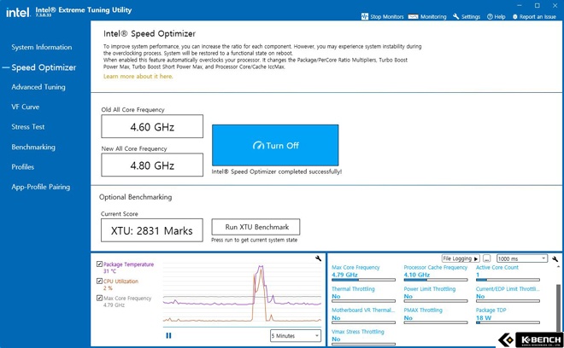Screen dimensions: 564x348
Task: Click the Processor Cache Frequency 4.10 GHz bar
Action: tap(436, 280)
